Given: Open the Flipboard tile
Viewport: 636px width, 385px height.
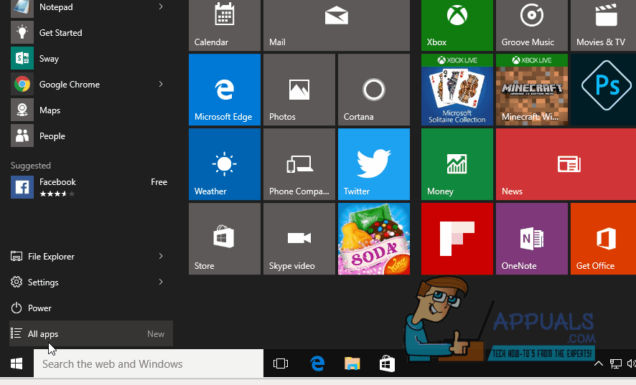Looking at the screenshot, I should pos(457,239).
